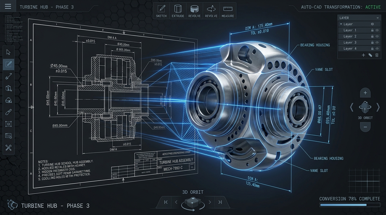The height and width of the screenshot is (215, 386).
Task: Select the arrow pointer tool
Action: (8, 52)
